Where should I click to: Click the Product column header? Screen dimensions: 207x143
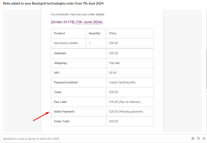click(x=69, y=33)
